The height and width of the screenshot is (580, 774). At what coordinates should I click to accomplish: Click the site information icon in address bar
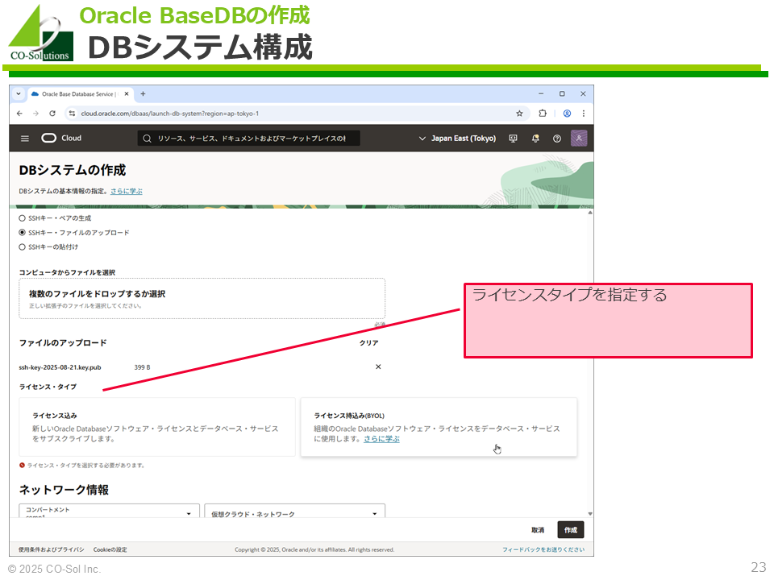click(x=72, y=114)
